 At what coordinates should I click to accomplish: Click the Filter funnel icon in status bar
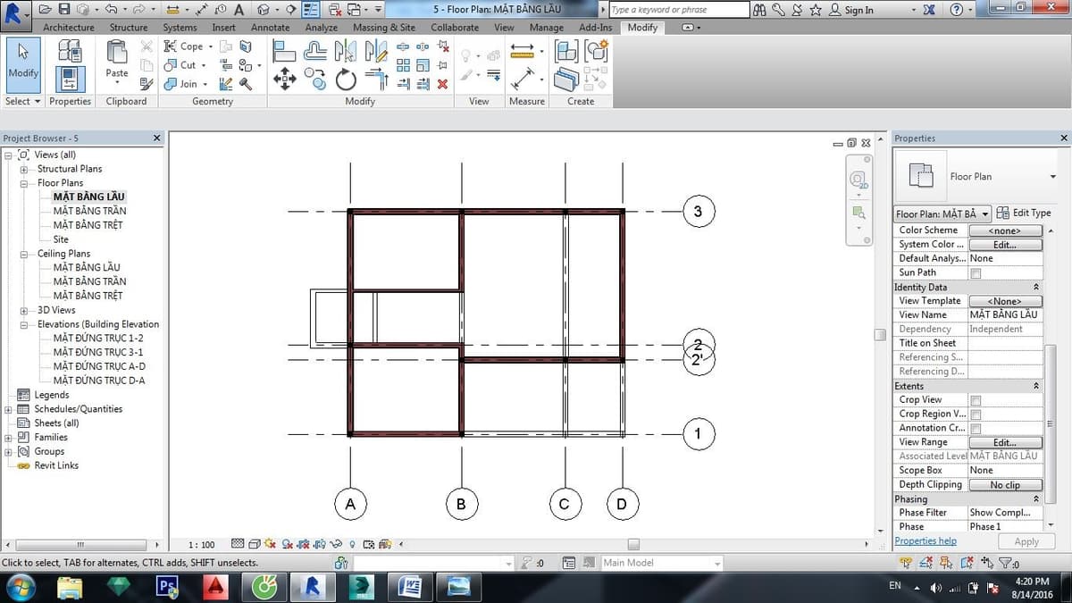pyautogui.click(x=1005, y=563)
